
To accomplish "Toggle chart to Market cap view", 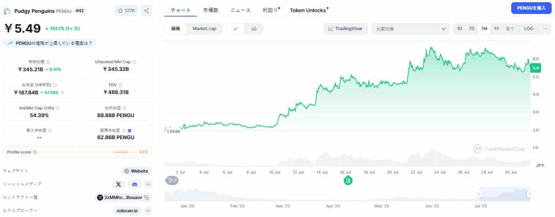I will 204,29.
